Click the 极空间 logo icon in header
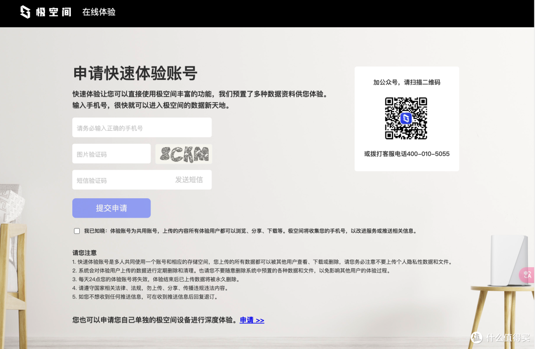Screen dimensions: 535x349 coord(25,12)
